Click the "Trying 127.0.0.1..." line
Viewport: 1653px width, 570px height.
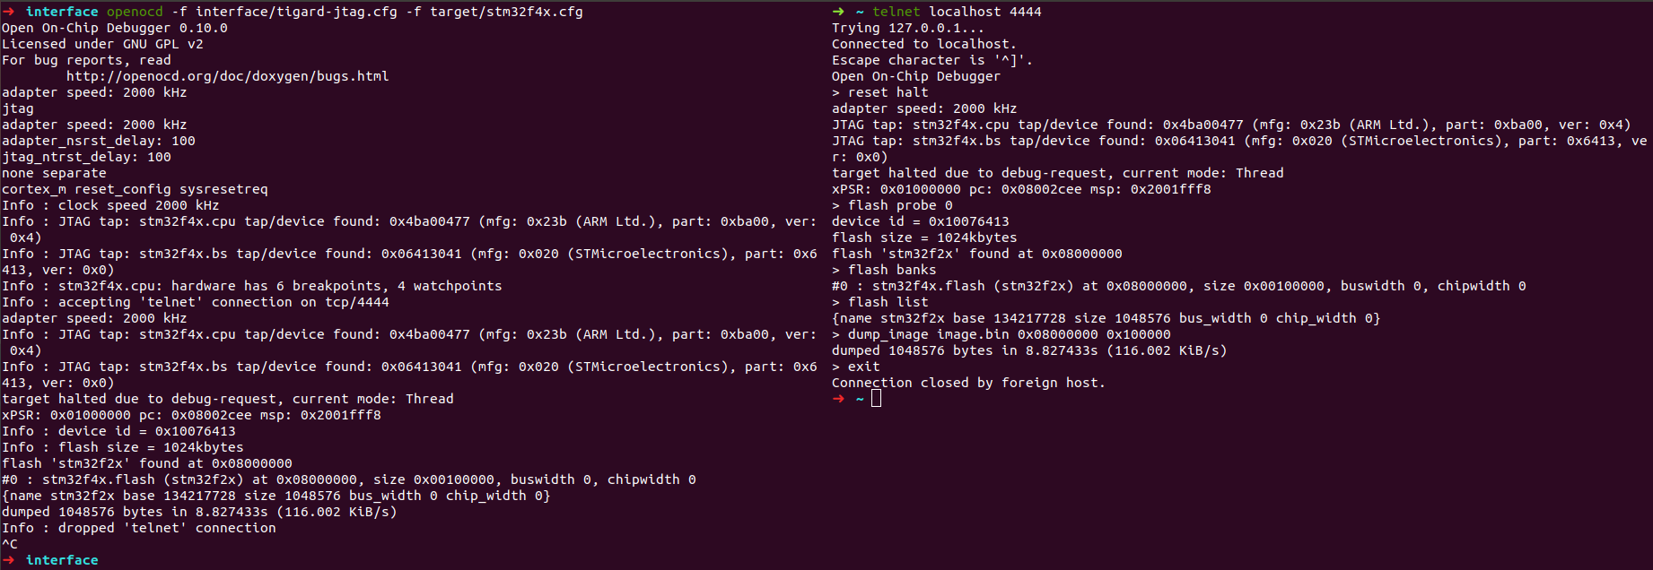(907, 28)
